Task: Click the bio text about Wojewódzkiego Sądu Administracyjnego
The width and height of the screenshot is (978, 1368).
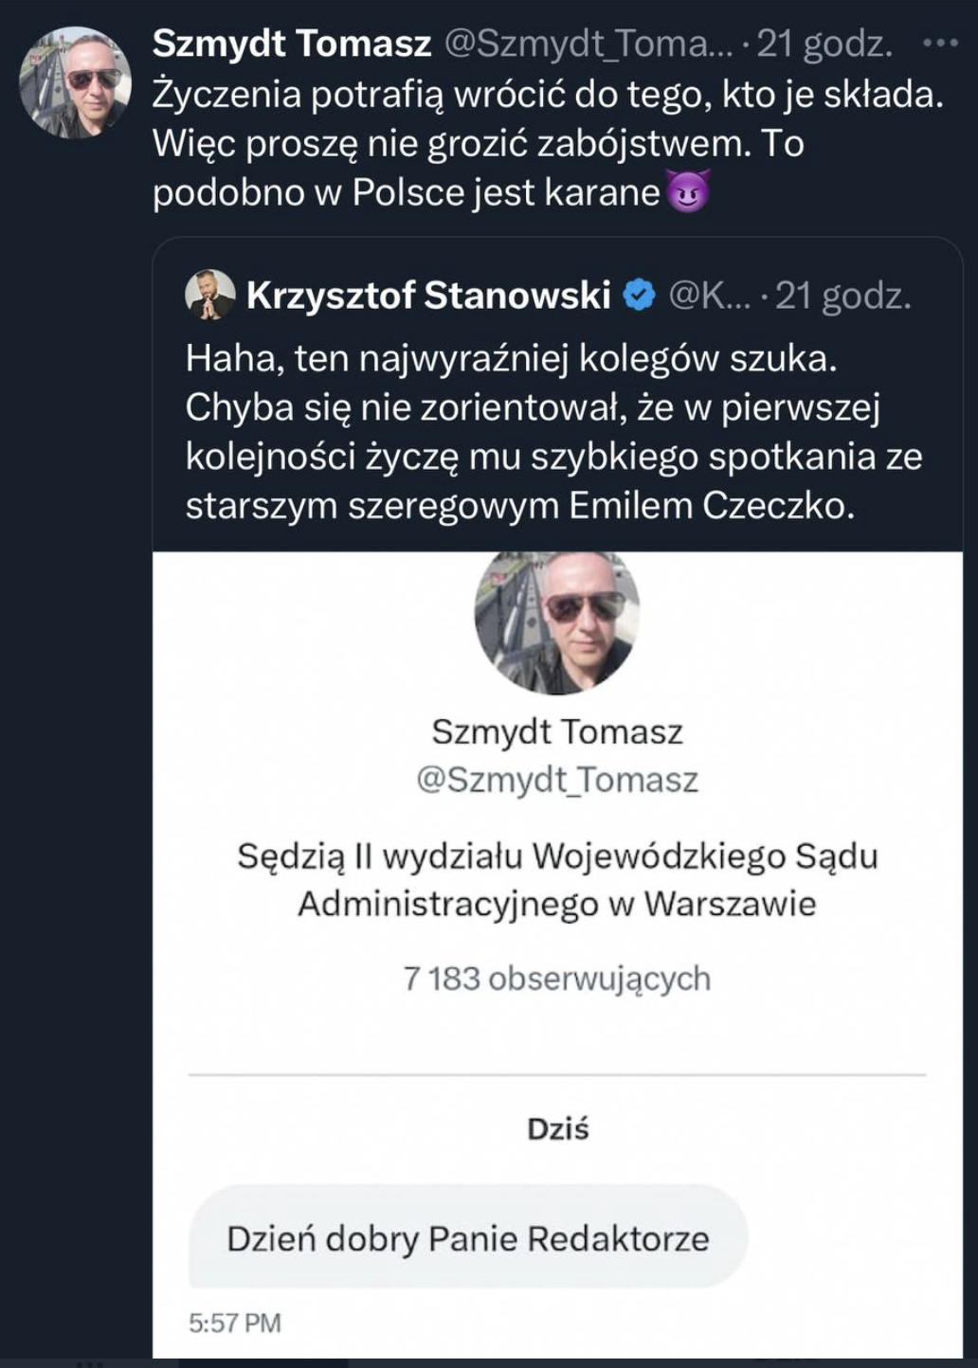Action: pos(557,879)
